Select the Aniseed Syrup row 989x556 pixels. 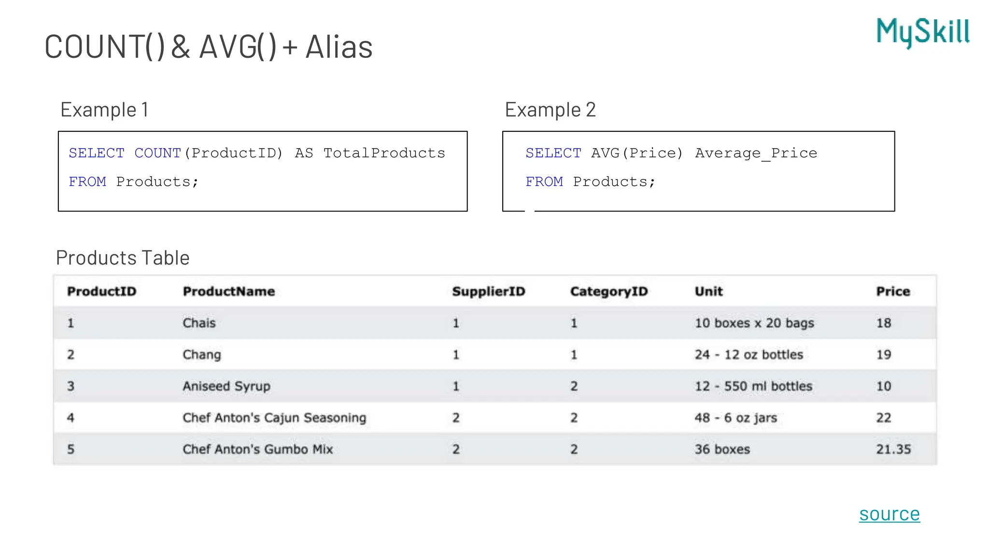[x=495, y=386]
